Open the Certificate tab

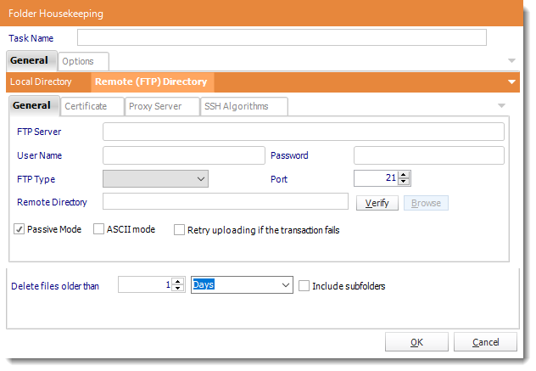92,106
